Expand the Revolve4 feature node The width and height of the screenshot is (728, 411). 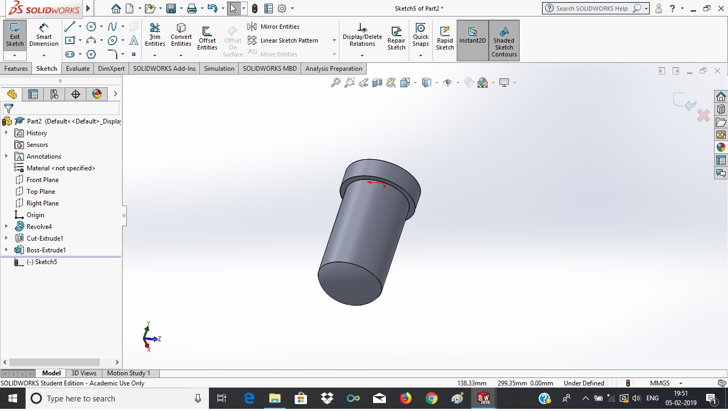[x=6, y=227]
